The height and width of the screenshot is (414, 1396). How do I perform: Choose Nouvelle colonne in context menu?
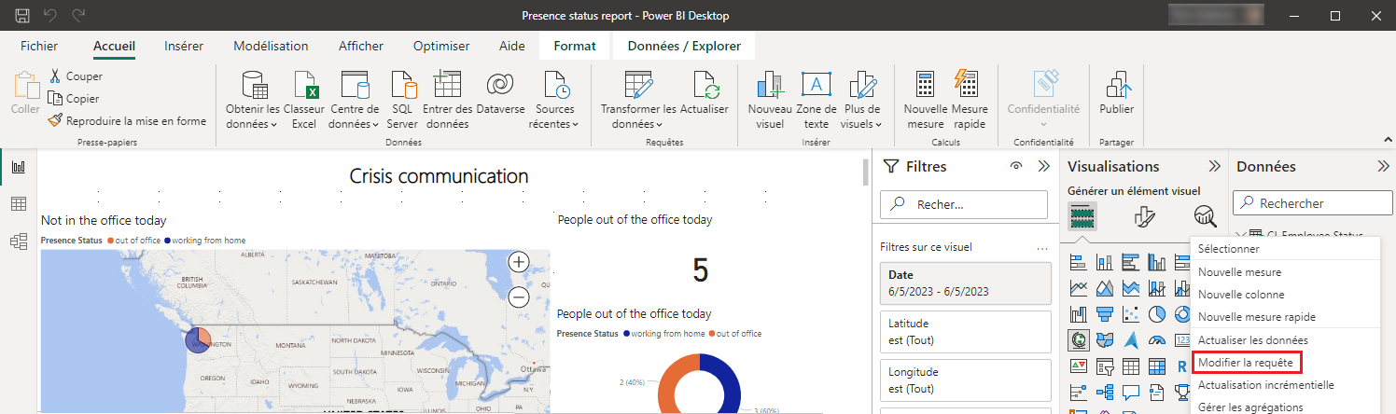tap(1239, 295)
